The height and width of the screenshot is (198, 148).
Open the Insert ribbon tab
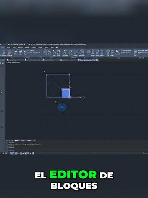(x=3, y=48)
